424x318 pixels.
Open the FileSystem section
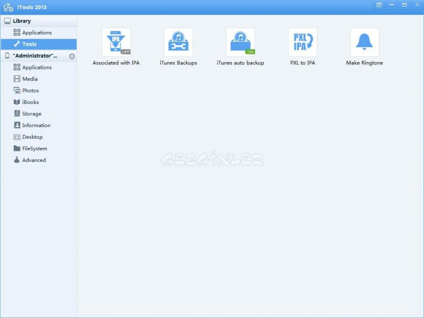tap(39, 149)
